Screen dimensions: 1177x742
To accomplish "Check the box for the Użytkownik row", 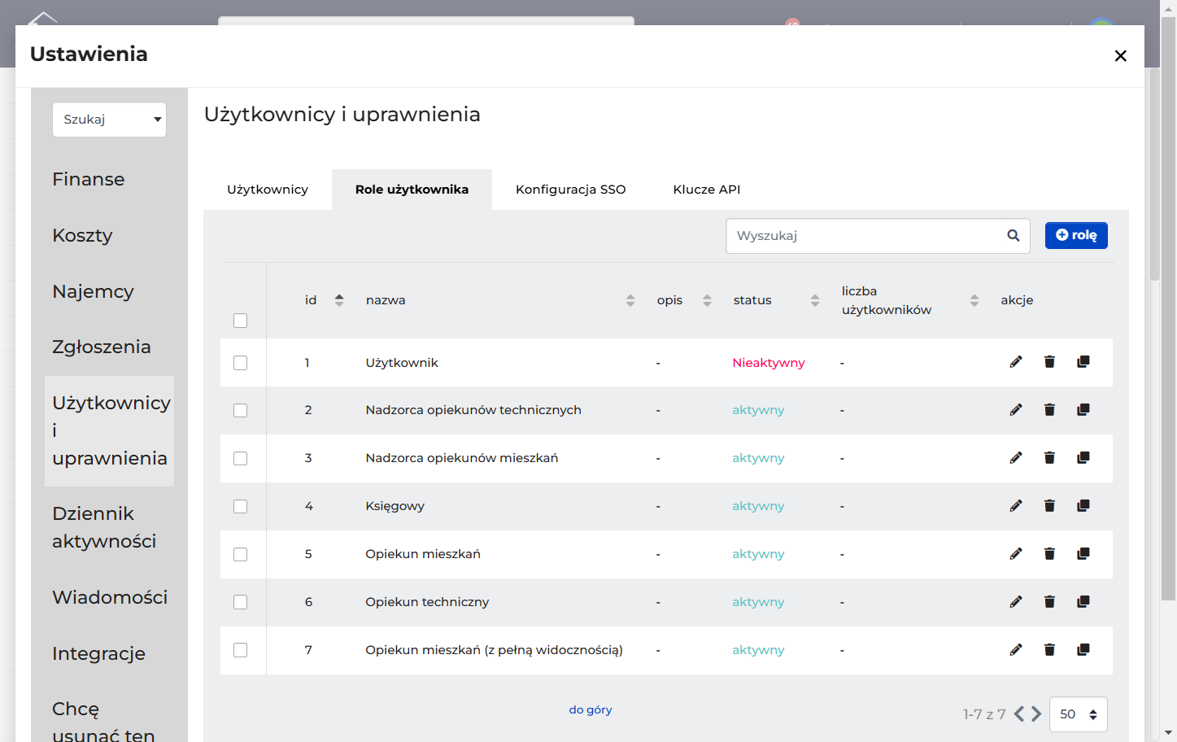I will pyautogui.click(x=240, y=363).
